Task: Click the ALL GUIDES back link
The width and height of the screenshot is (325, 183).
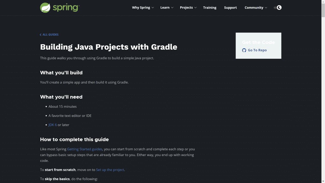Action: click(50, 35)
